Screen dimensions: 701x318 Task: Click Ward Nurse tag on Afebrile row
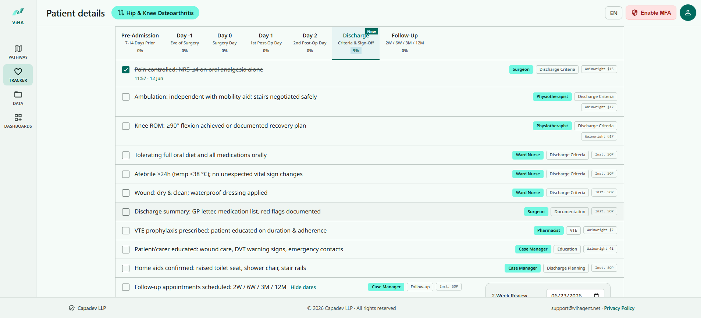[x=527, y=174]
